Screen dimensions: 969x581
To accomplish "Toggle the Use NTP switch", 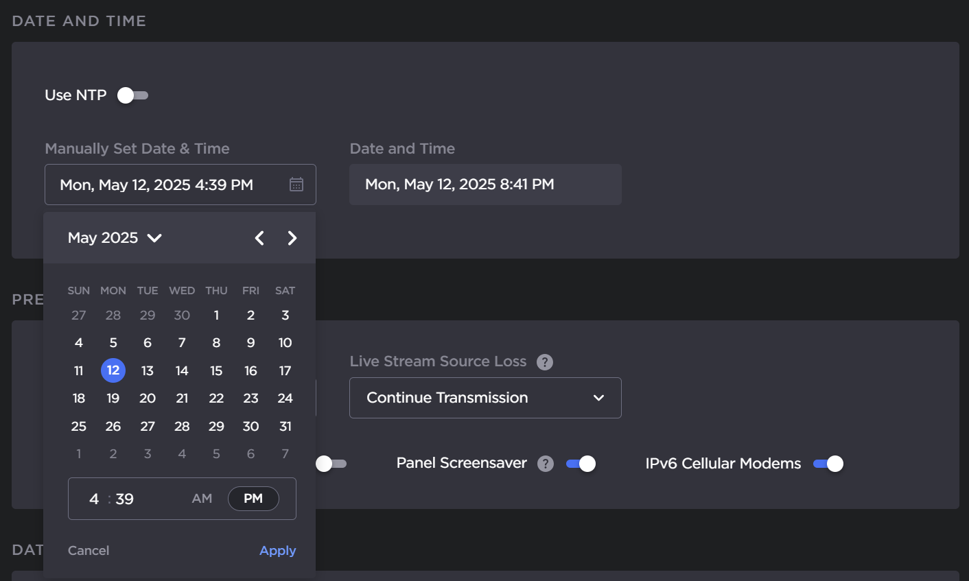I will click(x=132, y=95).
